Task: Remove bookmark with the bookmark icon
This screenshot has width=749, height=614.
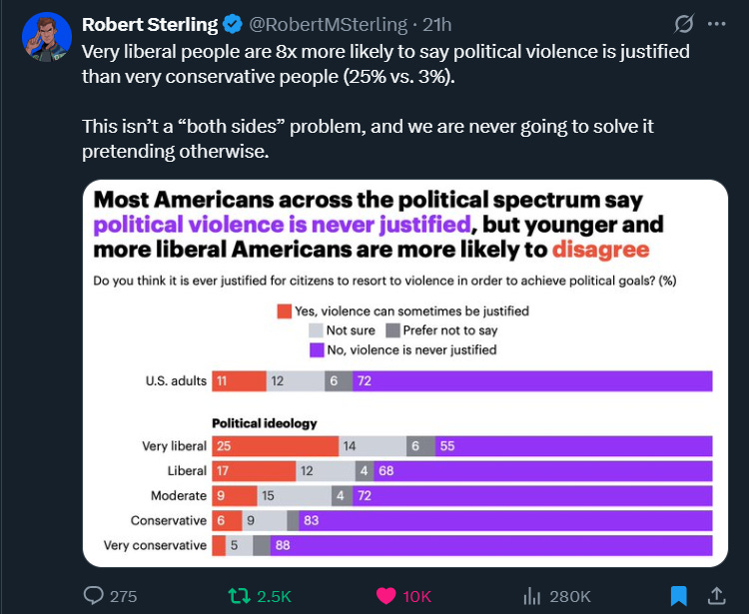Action: pos(678,596)
